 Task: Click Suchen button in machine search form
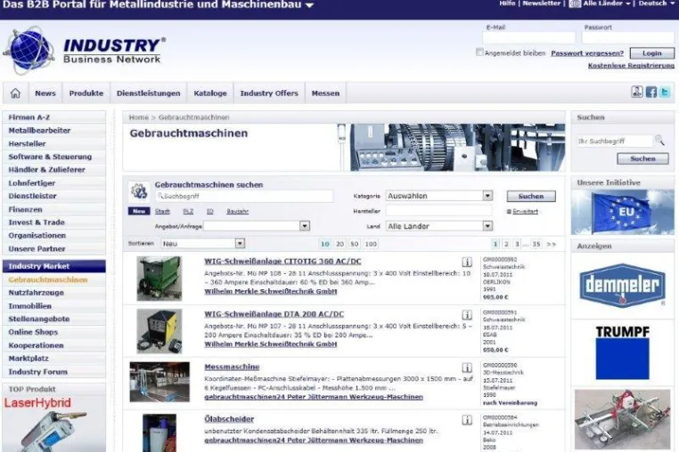tap(531, 196)
